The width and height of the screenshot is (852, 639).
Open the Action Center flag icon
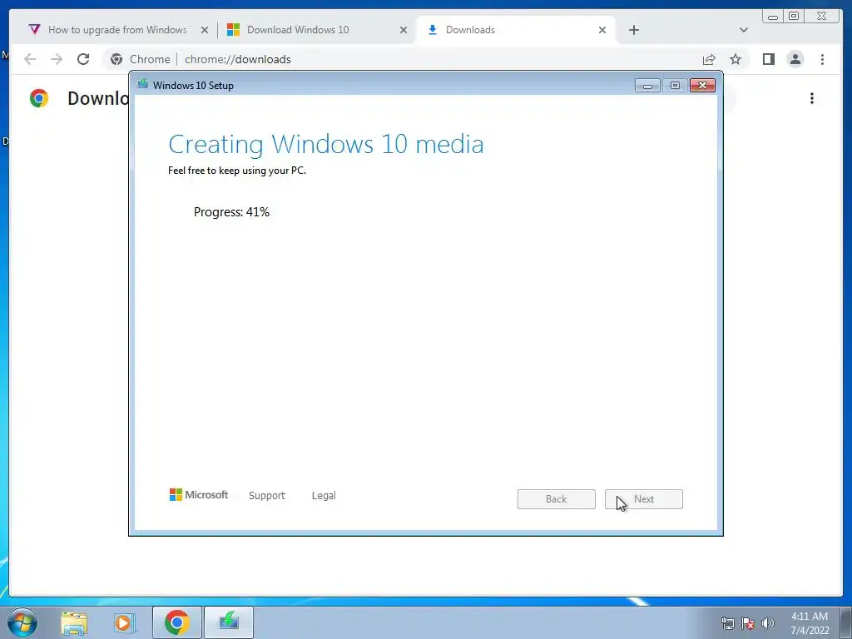click(x=748, y=623)
